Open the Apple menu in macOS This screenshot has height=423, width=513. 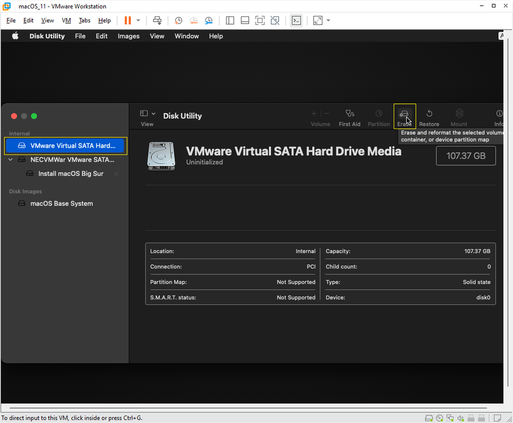pyautogui.click(x=15, y=36)
